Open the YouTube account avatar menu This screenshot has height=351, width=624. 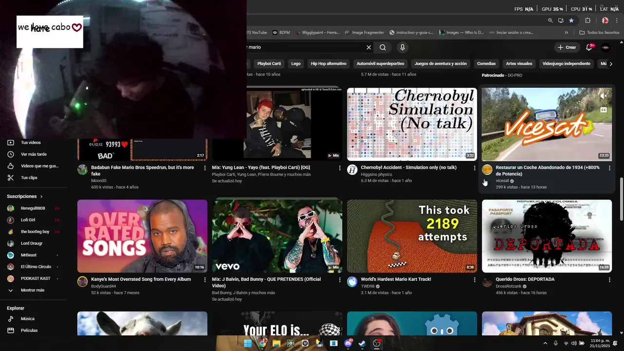tap(606, 47)
